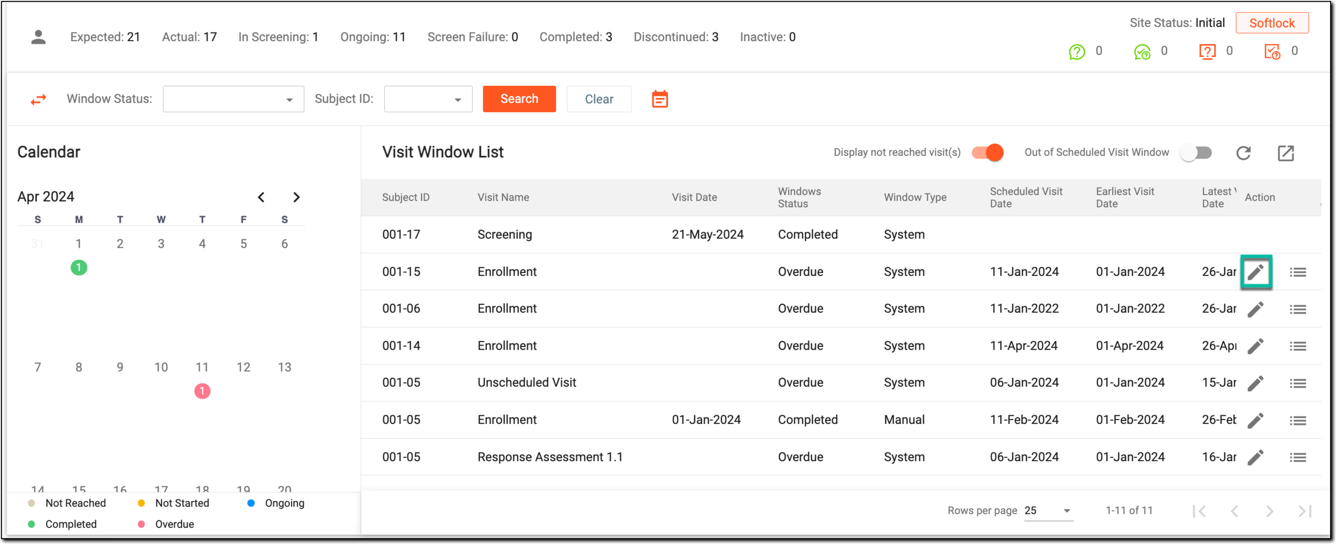Click the subject person icon
Screen dimensions: 1336x544
(38, 37)
